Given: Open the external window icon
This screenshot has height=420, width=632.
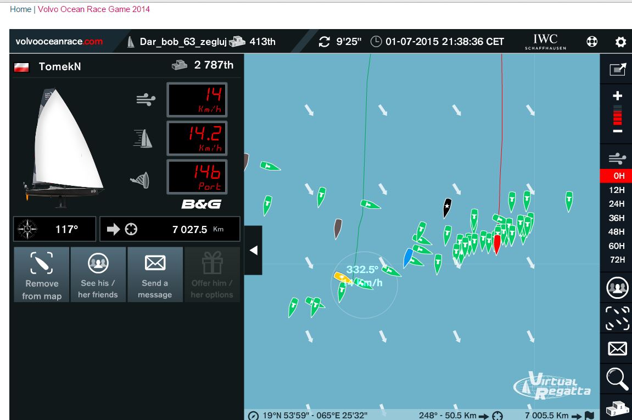Looking at the screenshot, I should click(x=618, y=69).
